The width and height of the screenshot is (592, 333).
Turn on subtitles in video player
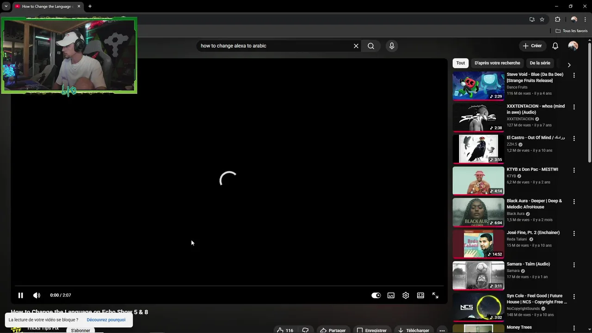pyautogui.click(x=391, y=296)
